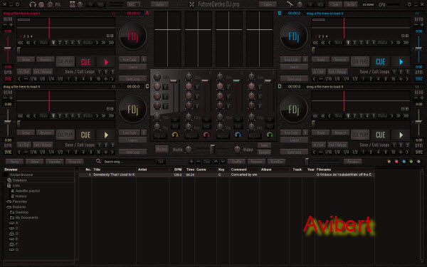The height and width of the screenshot is (267, 427).
Task: Click the Shuffle button in playlist bar
Action: (236, 162)
